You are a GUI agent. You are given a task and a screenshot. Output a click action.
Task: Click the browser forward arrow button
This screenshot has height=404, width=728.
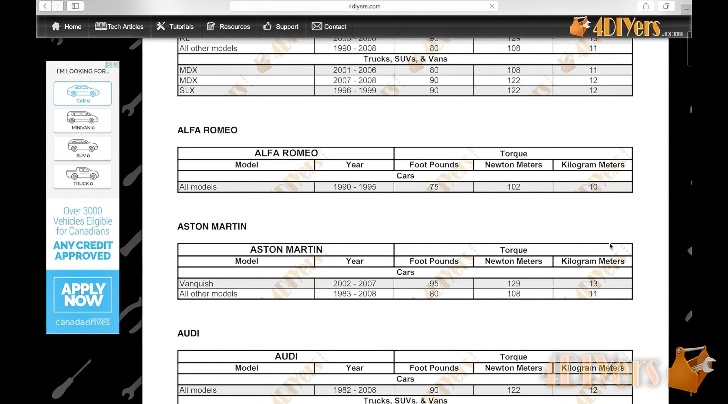(57, 6)
